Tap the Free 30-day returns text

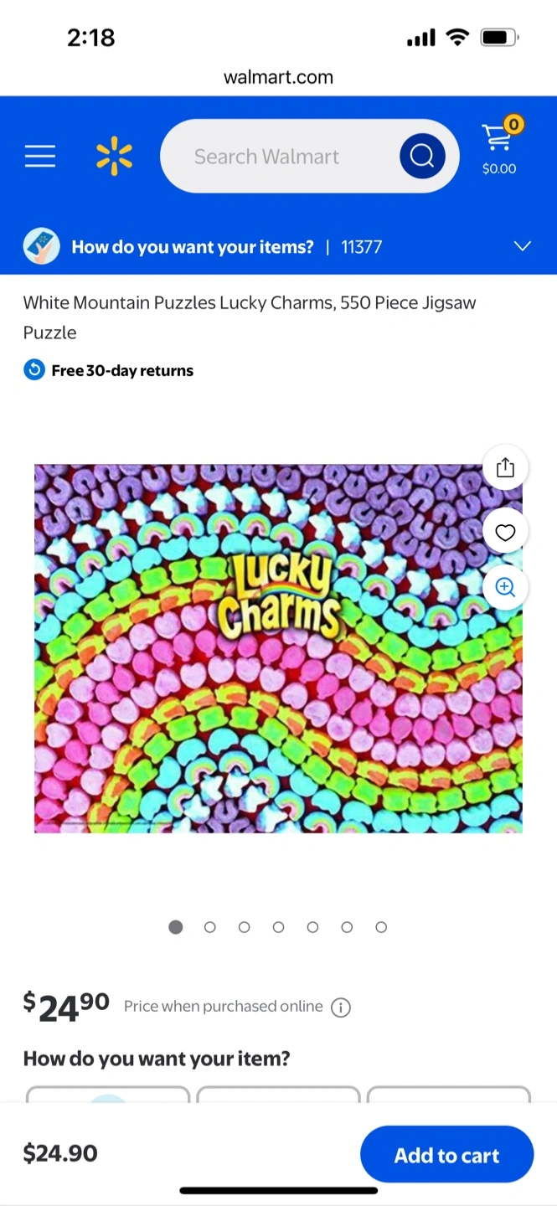tap(122, 370)
